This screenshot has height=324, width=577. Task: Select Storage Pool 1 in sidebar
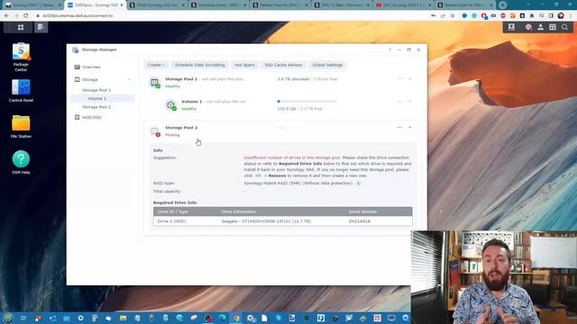click(x=96, y=90)
